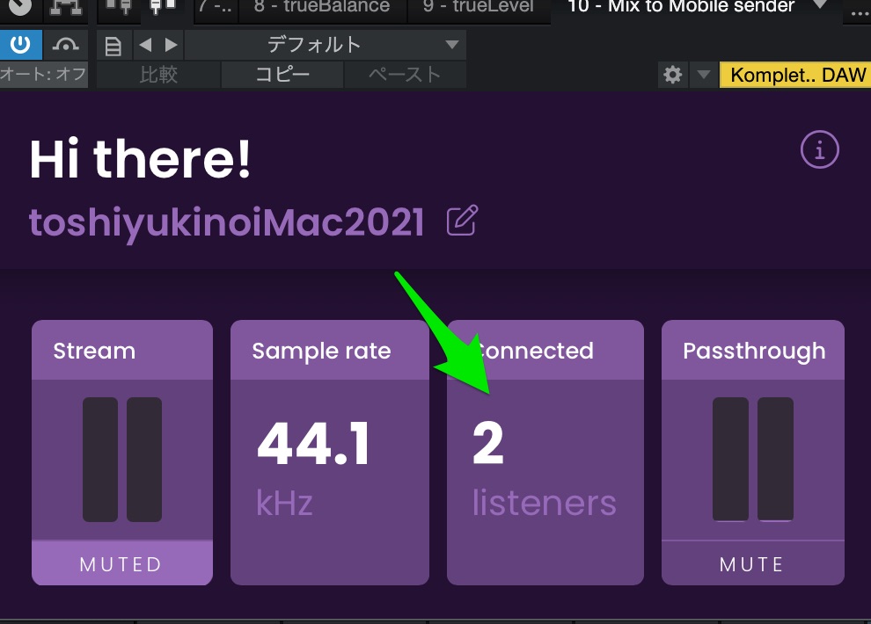This screenshot has width=871, height=624.
Task: Go to next preset with right arrow
Action: (171, 45)
